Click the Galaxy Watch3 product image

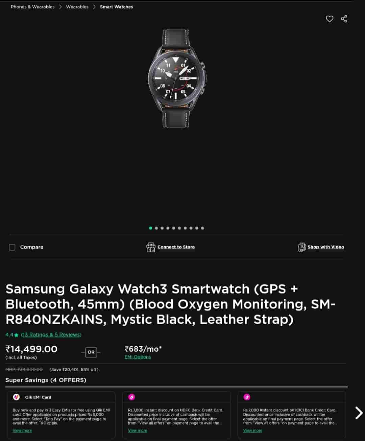coord(176,78)
